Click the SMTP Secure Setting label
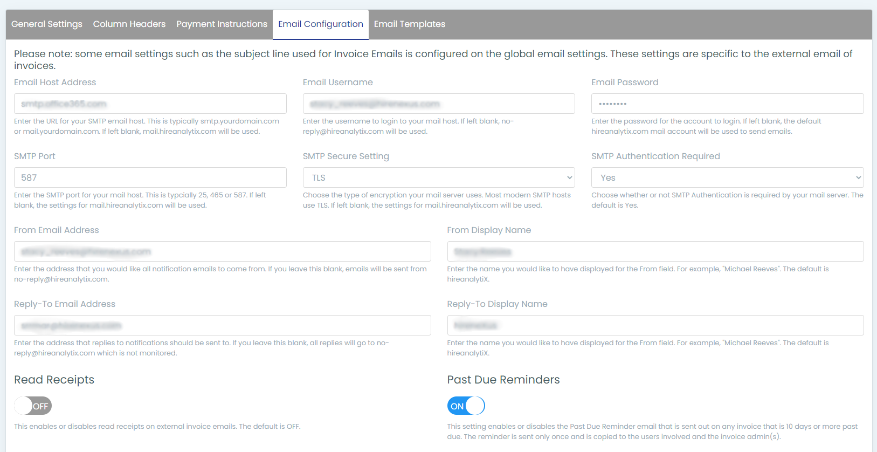Screen dimensions: 877x452 346,156
